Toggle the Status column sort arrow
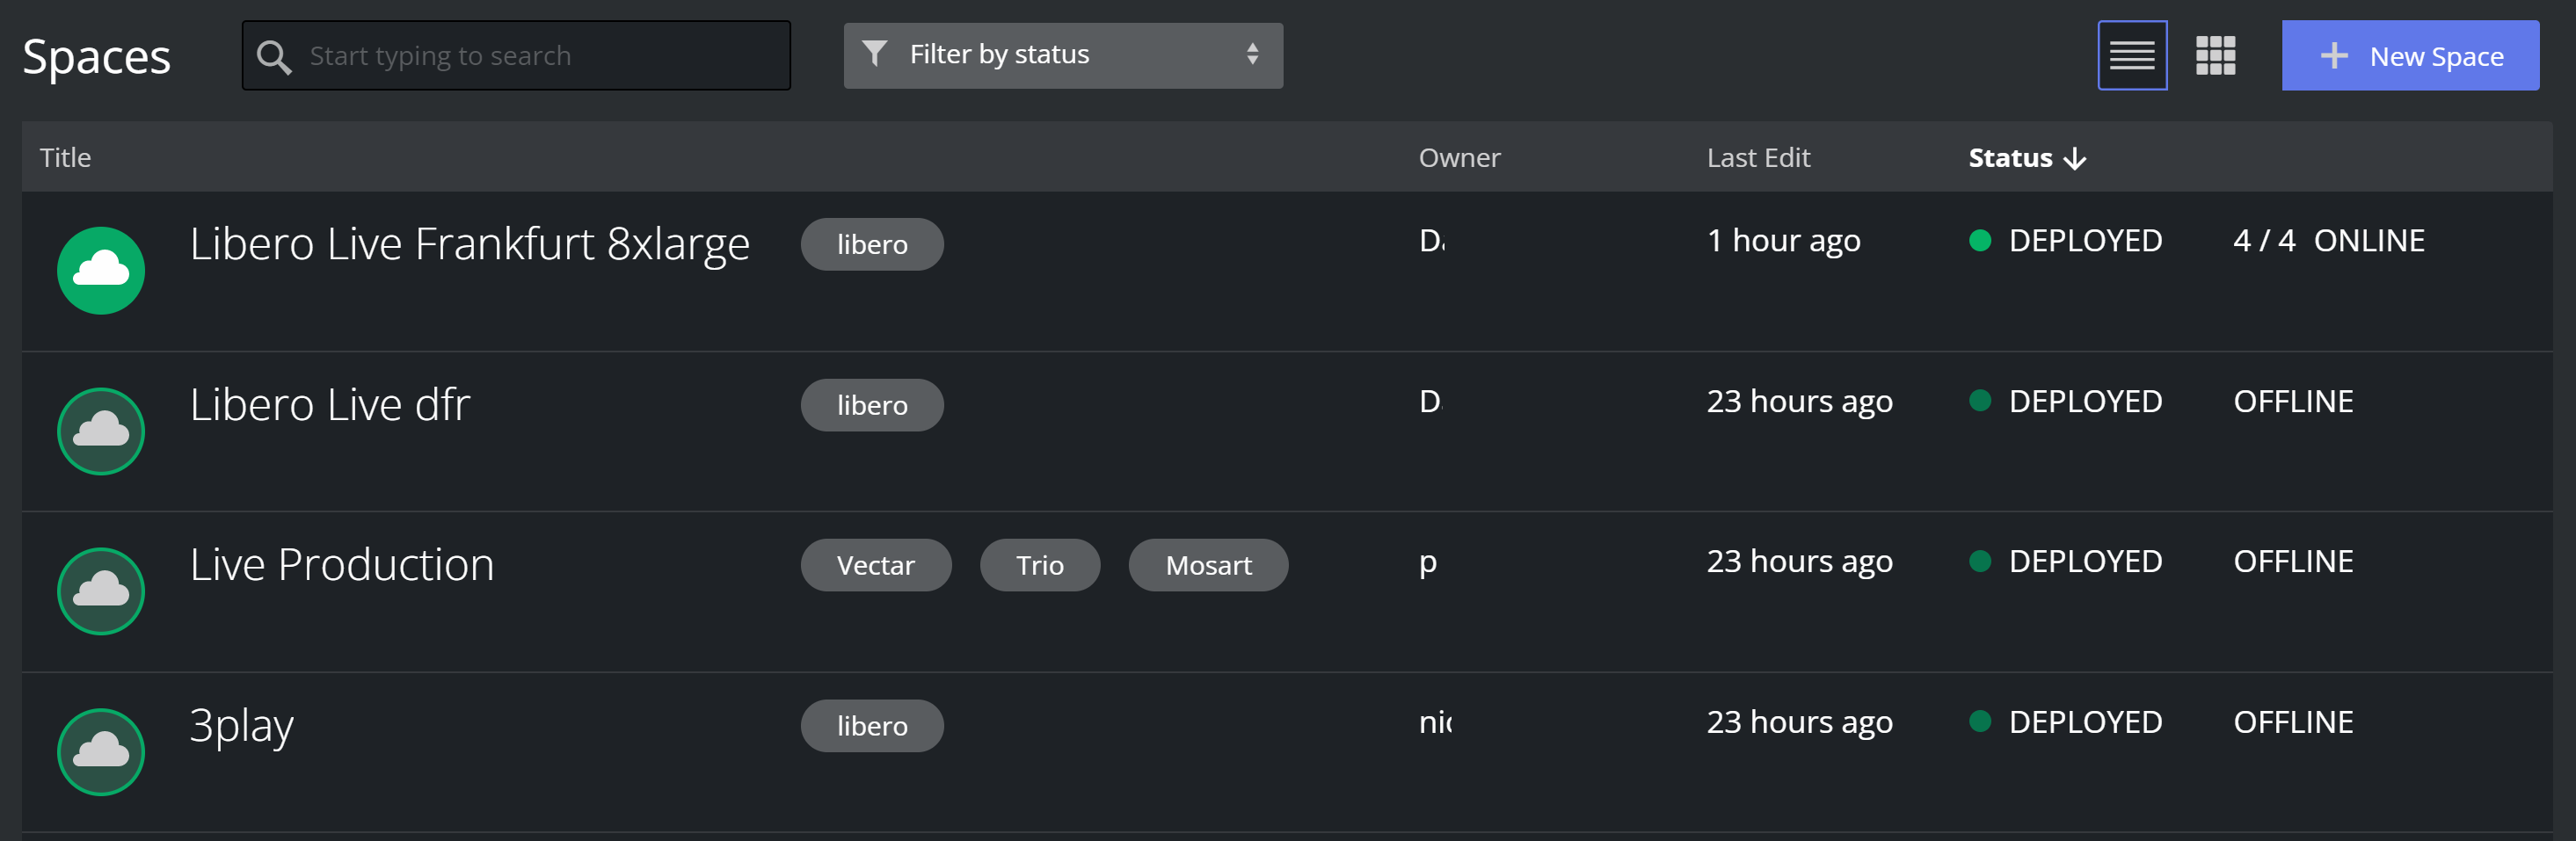The width and height of the screenshot is (2576, 841). tap(2075, 158)
